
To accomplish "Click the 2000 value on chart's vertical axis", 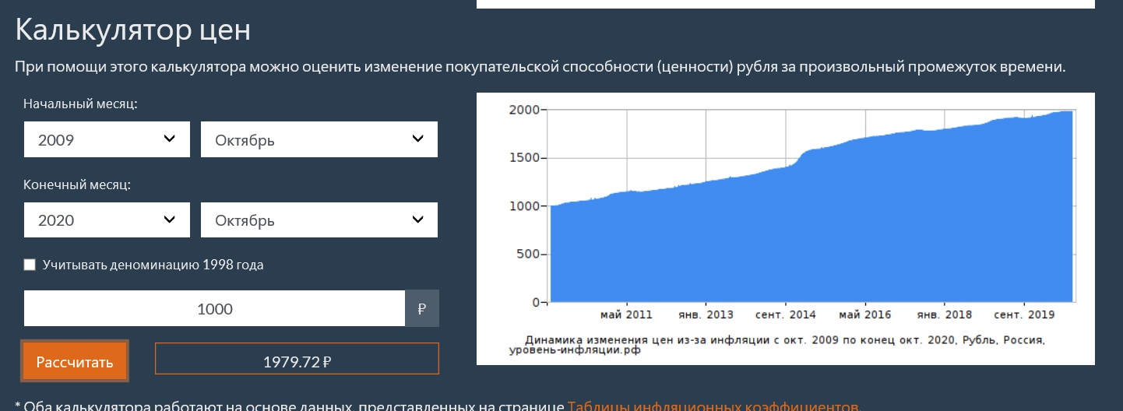I will coord(524,110).
